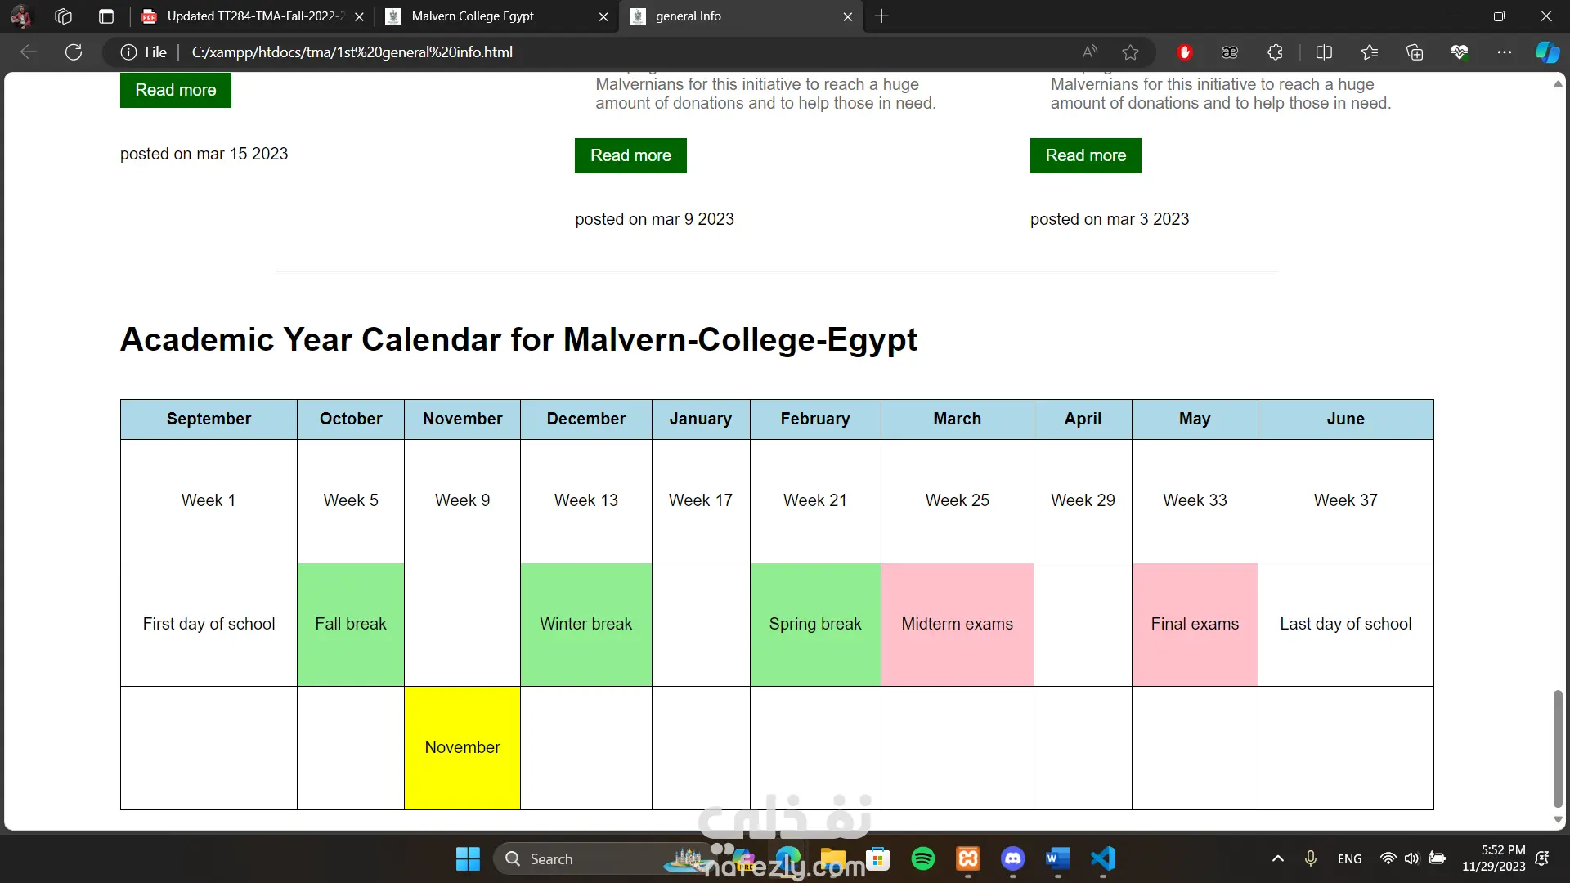Select the February column header

[815, 419]
